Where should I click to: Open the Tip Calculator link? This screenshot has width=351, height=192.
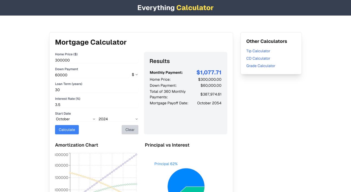click(258, 51)
